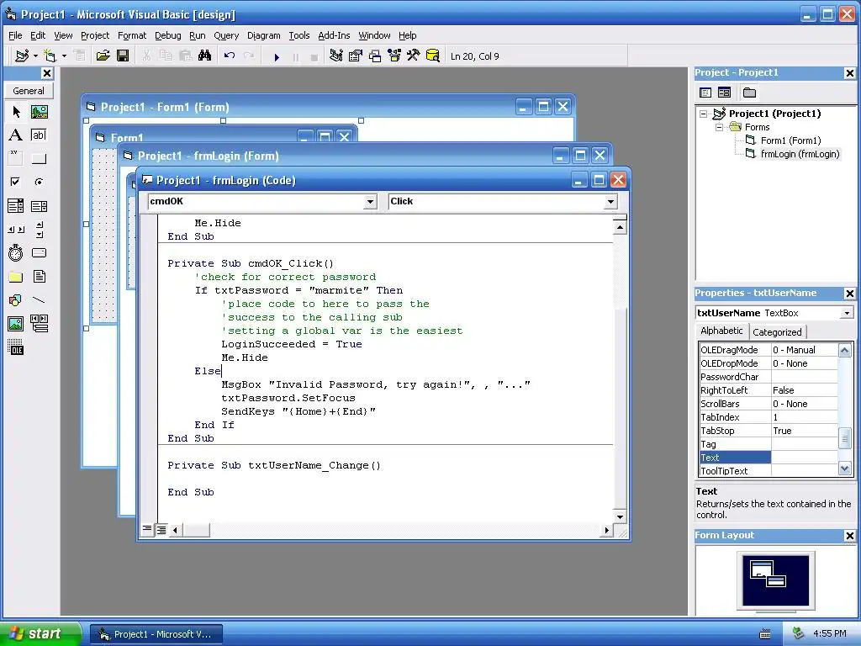
Task: Select the ListBox control tool
Action: 39,206
